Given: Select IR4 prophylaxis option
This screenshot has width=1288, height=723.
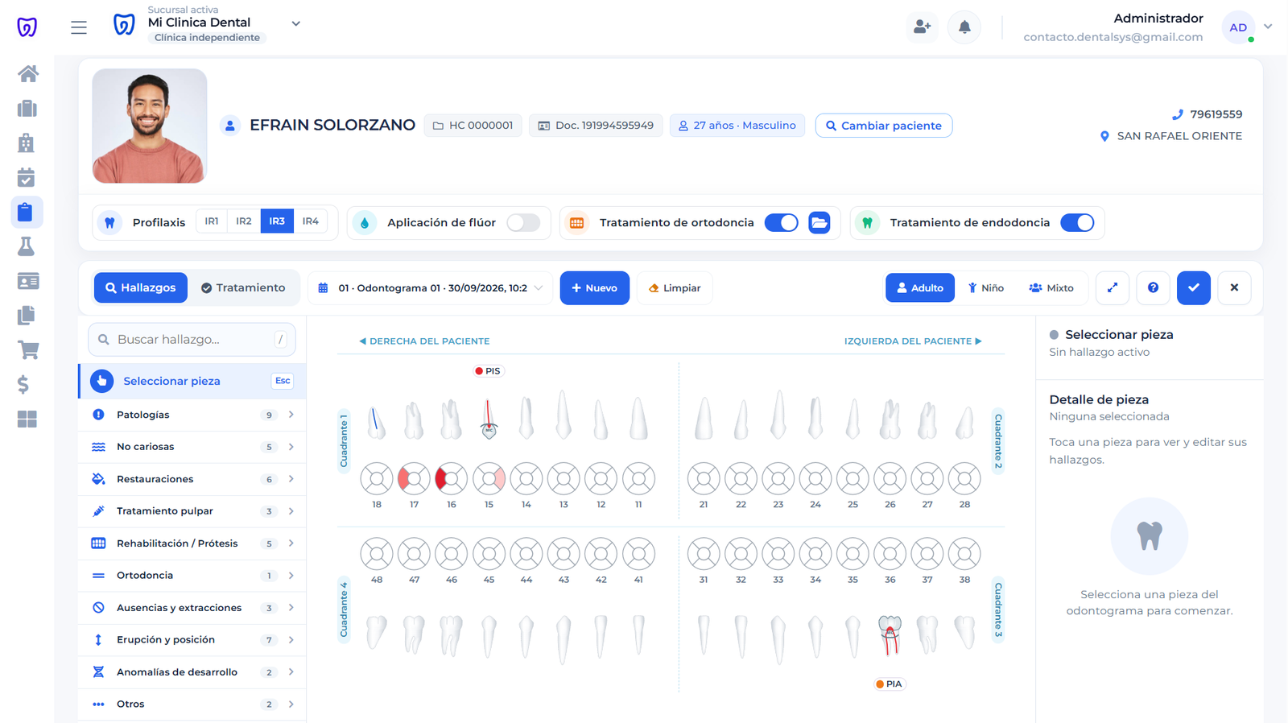Looking at the screenshot, I should pyautogui.click(x=311, y=221).
